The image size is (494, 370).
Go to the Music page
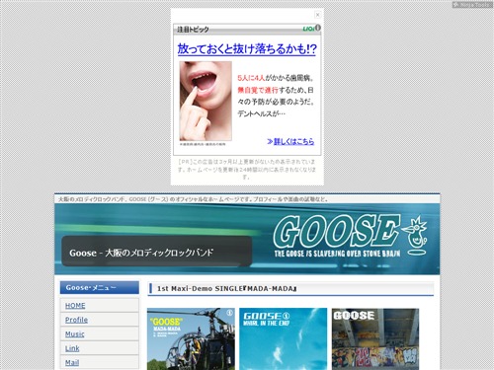click(x=75, y=333)
